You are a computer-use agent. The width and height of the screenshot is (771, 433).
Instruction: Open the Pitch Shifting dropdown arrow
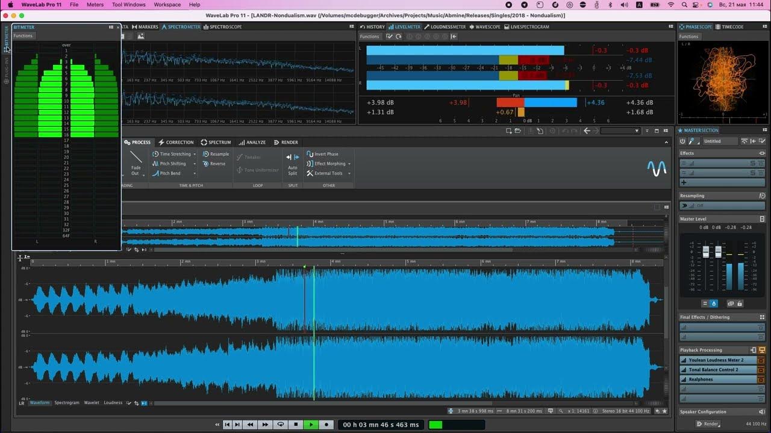[195, 164]
